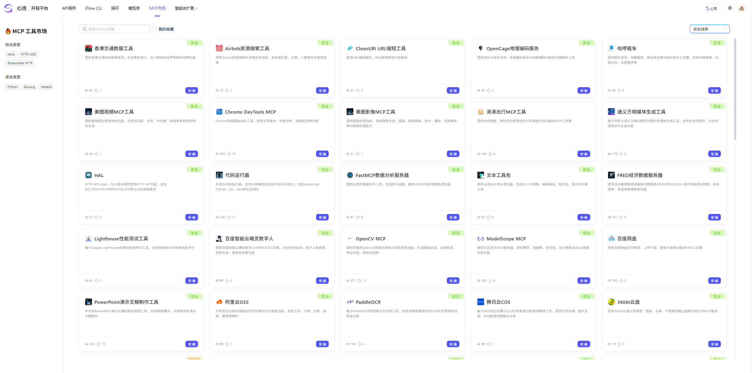Select the 腾讯云COS tool icon
This screenshot has height=373, width=752.
click(x=480, y=302)
